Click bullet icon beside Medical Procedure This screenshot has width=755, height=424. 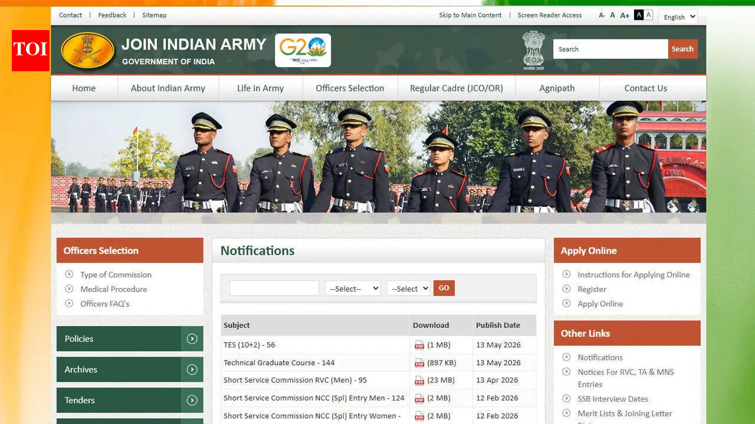click(69, 289)
